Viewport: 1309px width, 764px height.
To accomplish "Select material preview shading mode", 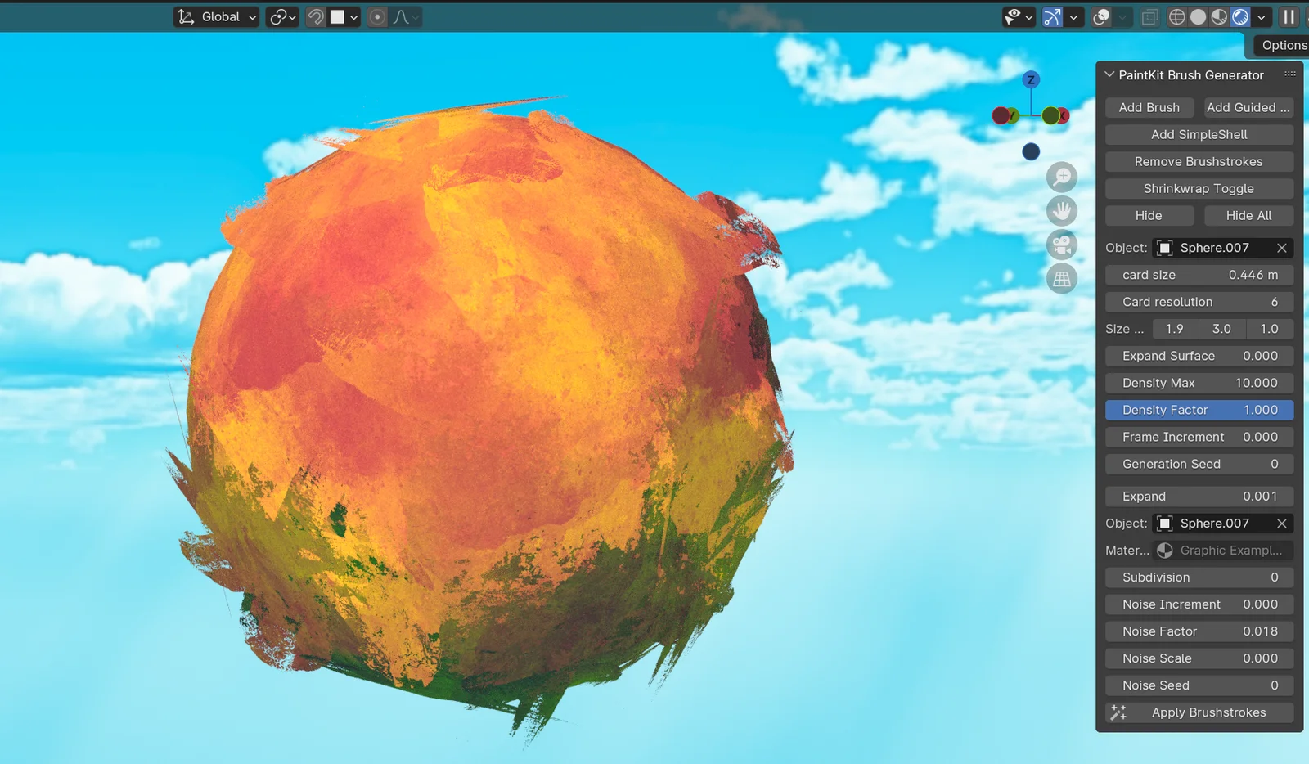I will 1220,16.
